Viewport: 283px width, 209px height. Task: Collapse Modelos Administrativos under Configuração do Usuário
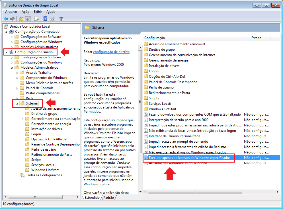(12, 68)
